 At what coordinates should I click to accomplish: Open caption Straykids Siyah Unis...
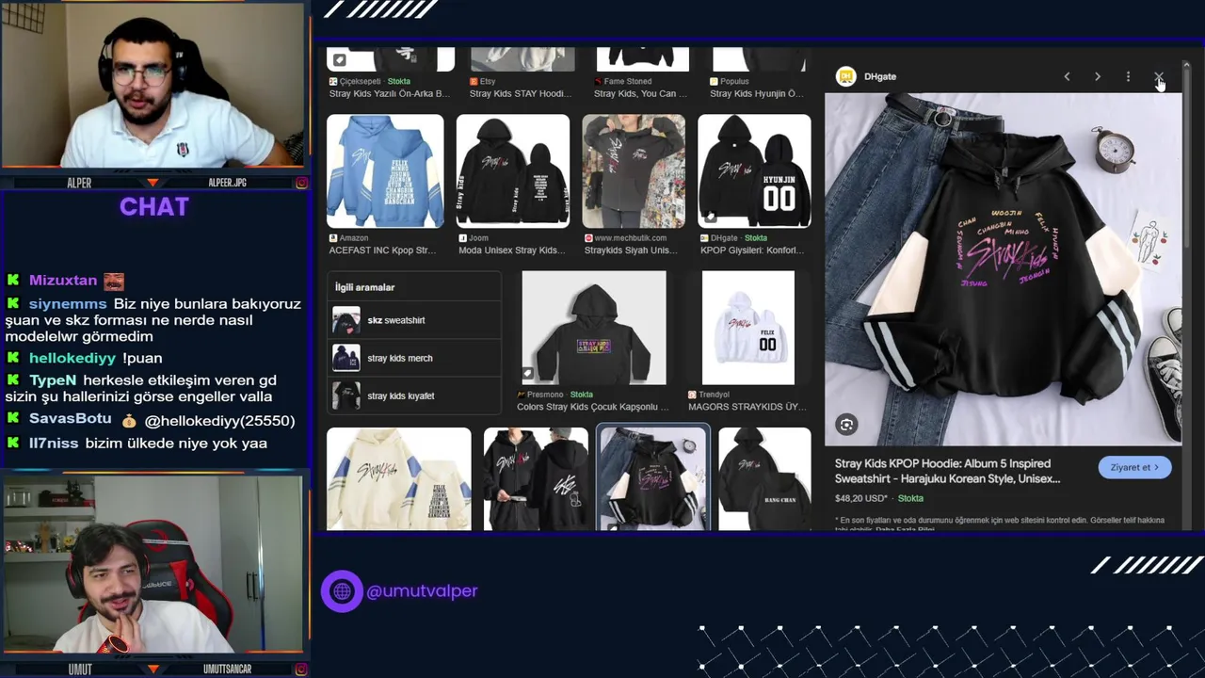coord(631,250)
